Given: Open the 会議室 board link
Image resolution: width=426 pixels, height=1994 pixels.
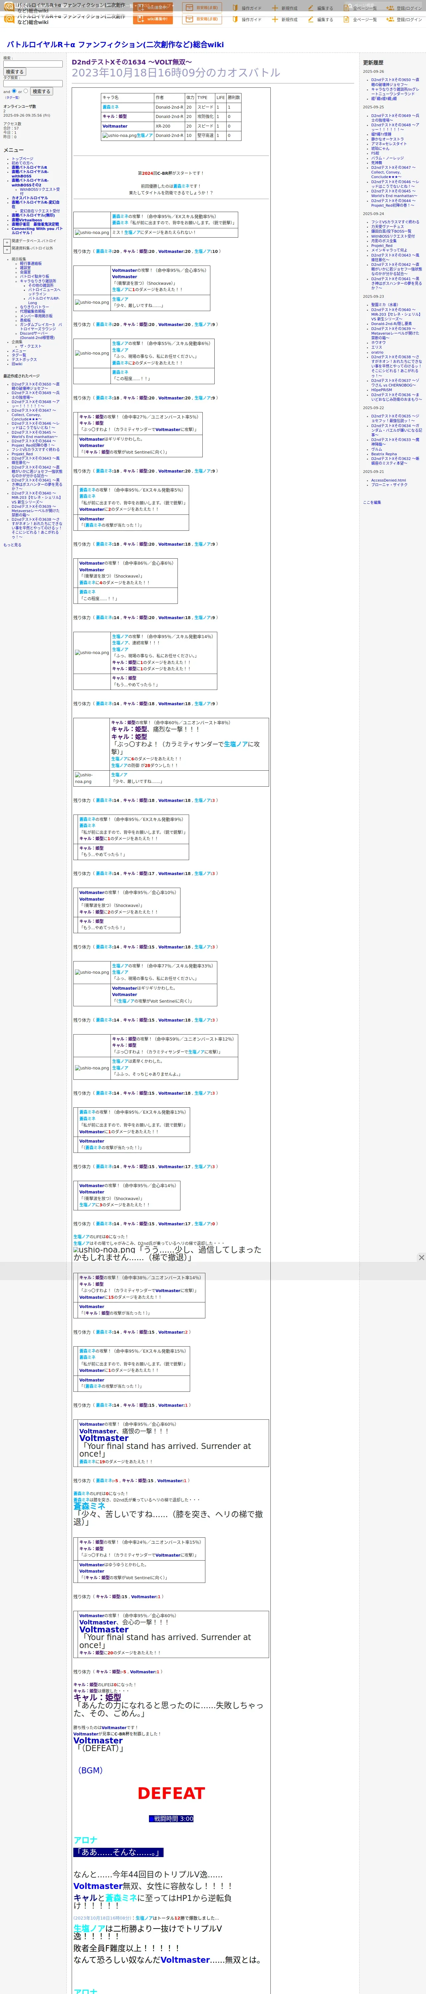Looking at the screenshot, I should coord(26,273).
